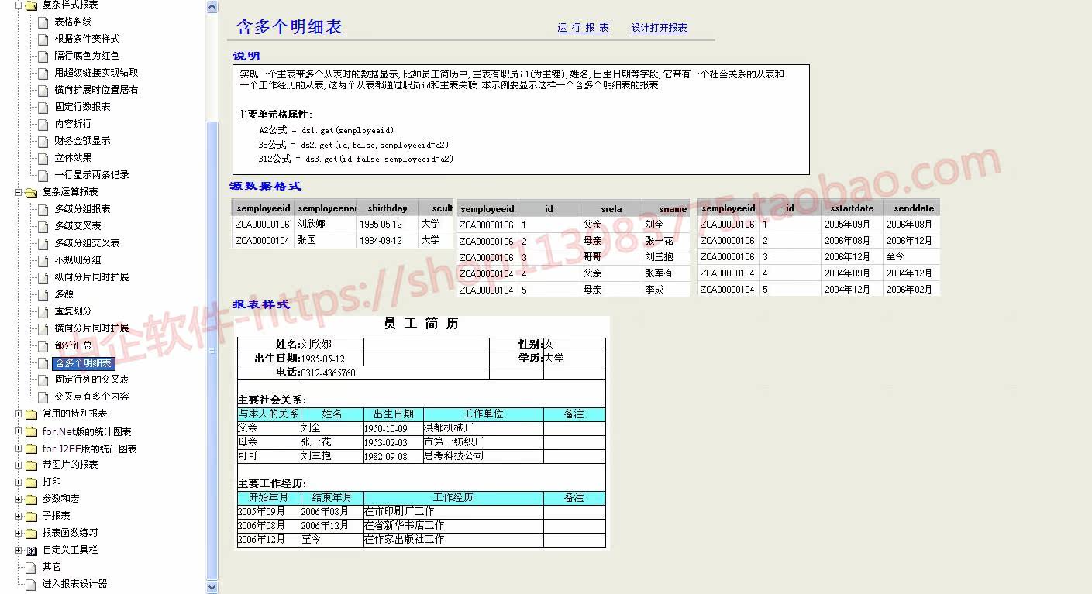Expand the 子报表 folder
This screenshot has width=1092, height=594.
tap(18, 516)
